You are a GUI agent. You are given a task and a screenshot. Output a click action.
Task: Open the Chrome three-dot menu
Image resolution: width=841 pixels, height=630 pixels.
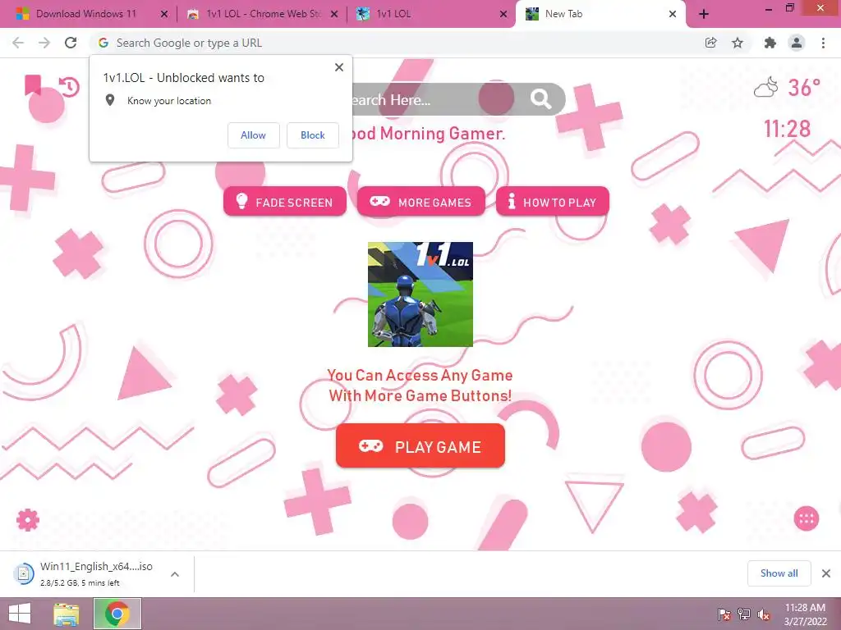[x=823, y=43]
